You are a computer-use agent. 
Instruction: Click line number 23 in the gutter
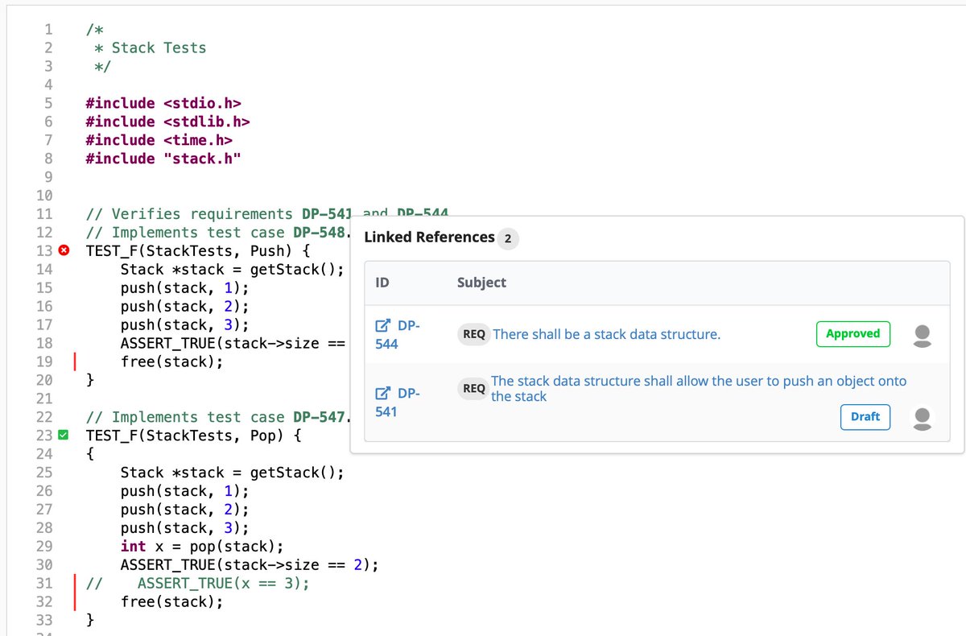pos(44,436)
